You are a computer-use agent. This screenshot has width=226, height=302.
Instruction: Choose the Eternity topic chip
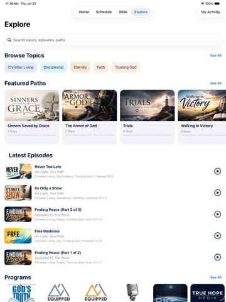click(80, 67)
